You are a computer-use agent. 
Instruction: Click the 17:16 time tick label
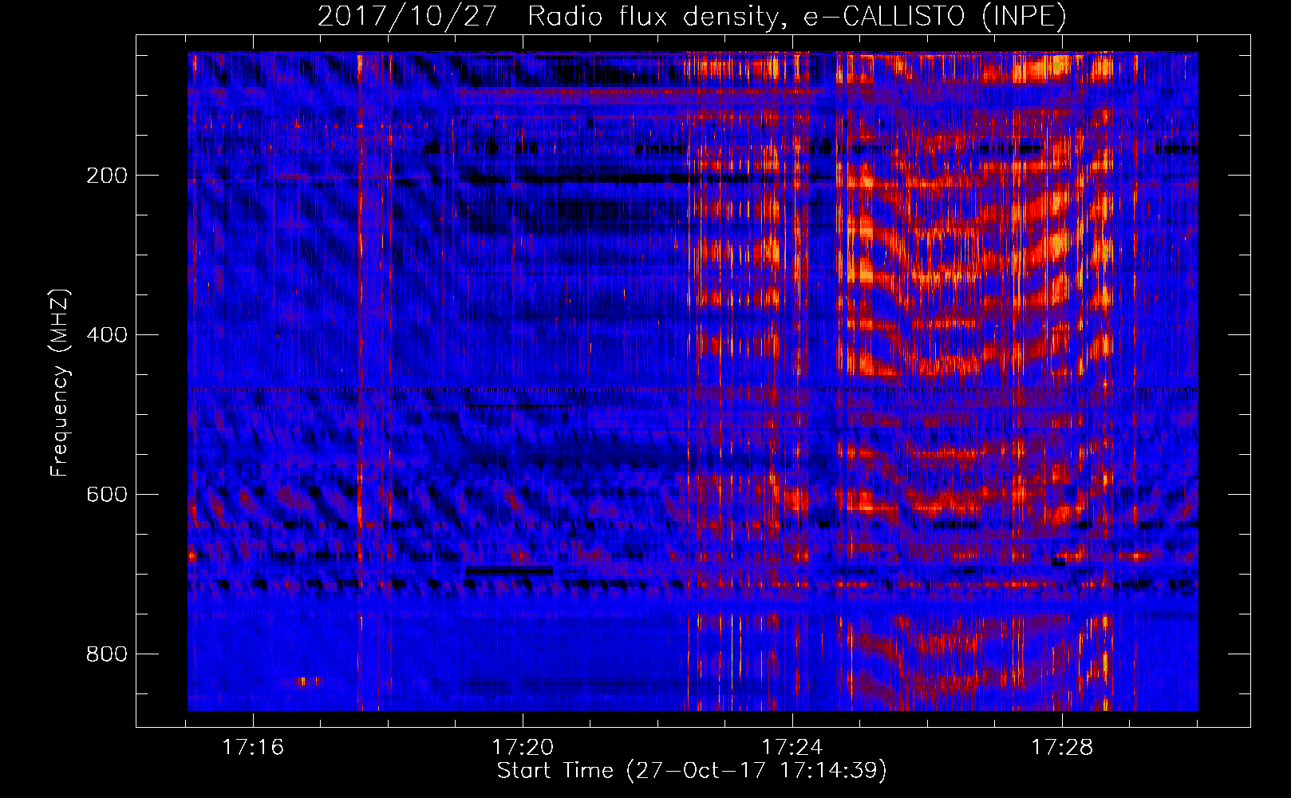pos(253,748)
